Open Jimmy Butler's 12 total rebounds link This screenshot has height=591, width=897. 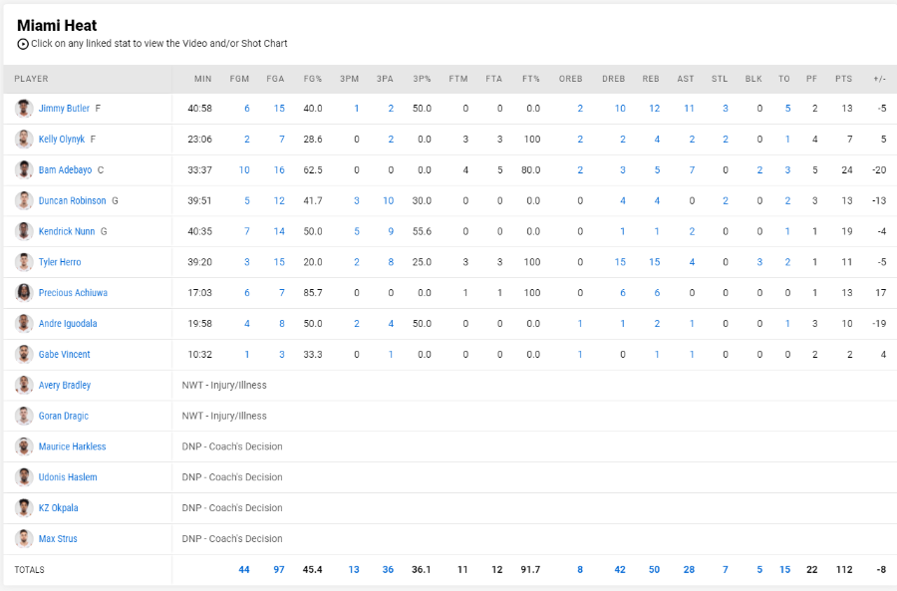click(655, 108)
